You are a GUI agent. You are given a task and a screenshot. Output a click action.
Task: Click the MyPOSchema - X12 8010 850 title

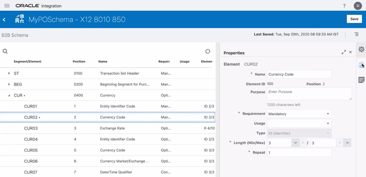77,19
